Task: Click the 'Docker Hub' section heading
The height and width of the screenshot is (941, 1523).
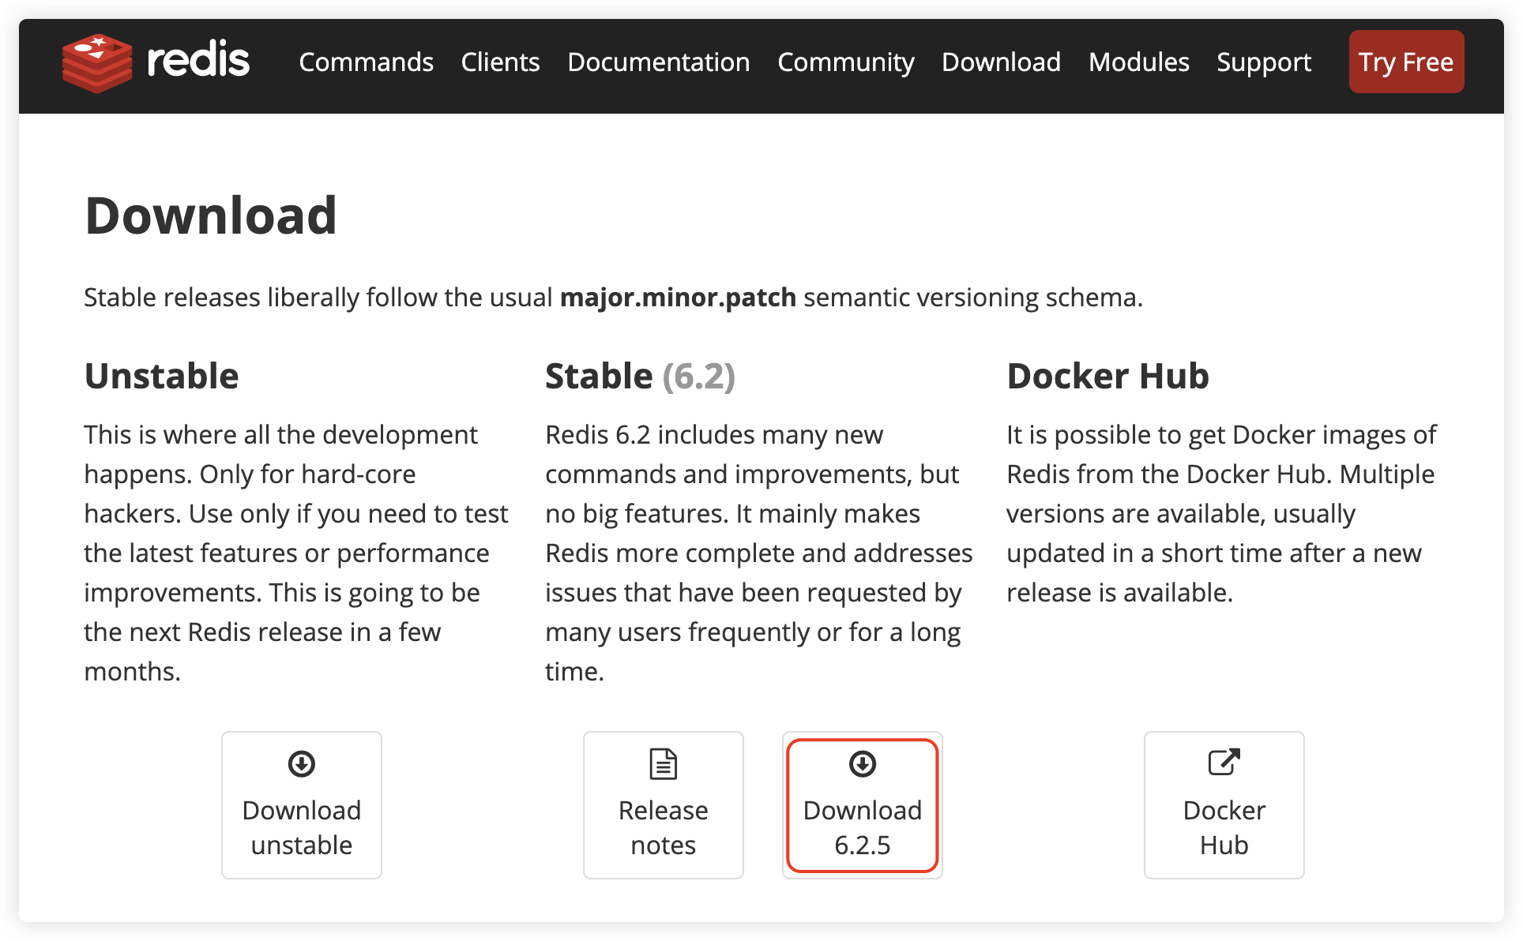Action: click(x=1107, y=376)
